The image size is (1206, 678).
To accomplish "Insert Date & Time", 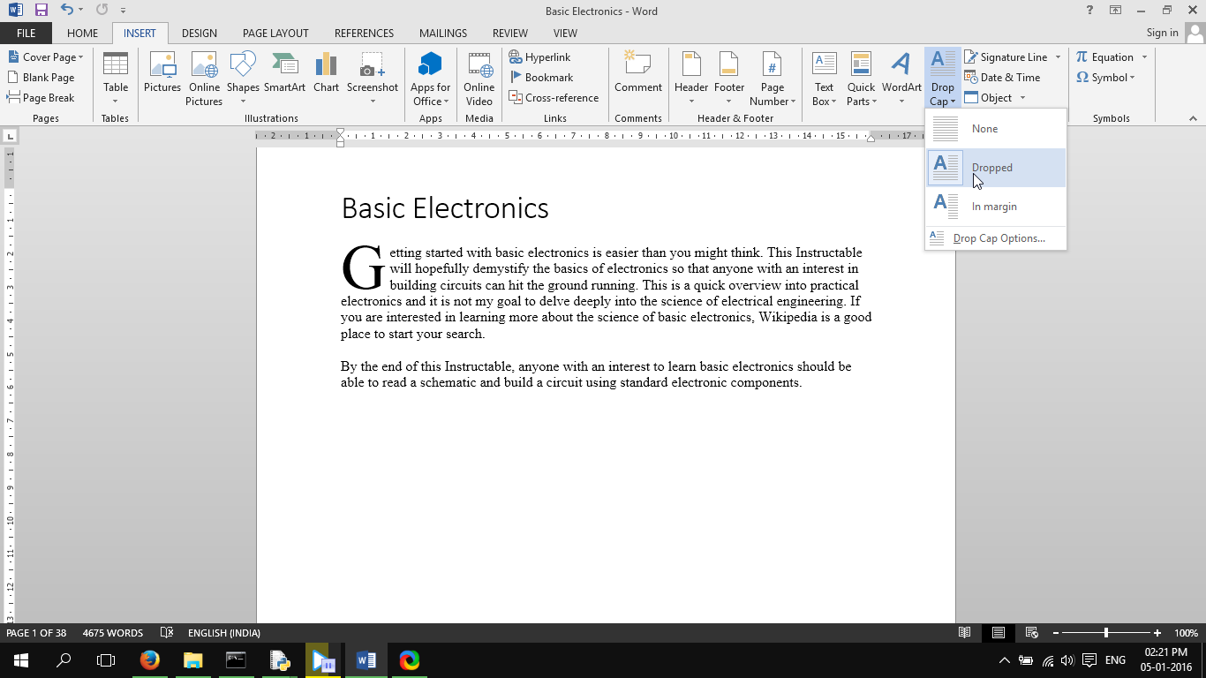I will 1002,78.
